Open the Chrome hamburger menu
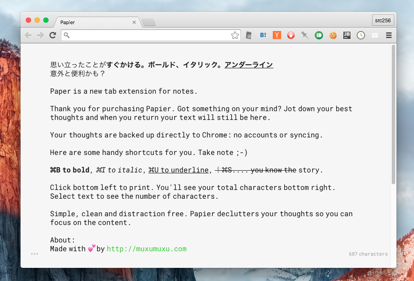Viewport: 414px width, 281px height. tap(389, 35)
